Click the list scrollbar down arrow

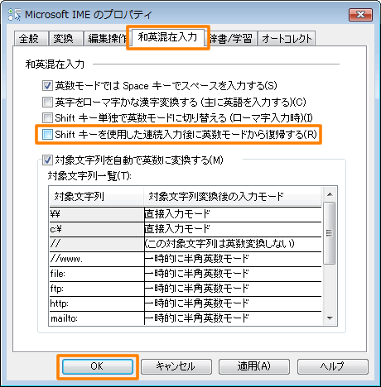click(x=330, y=318)
